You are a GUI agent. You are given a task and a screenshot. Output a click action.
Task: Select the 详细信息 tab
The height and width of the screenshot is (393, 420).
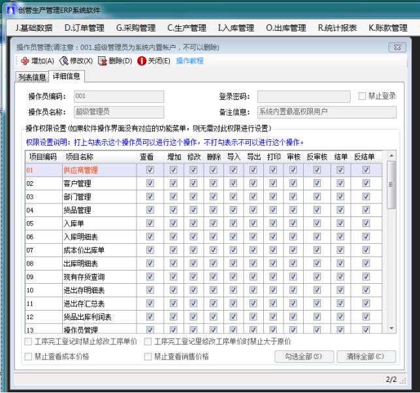coord(67,76)
